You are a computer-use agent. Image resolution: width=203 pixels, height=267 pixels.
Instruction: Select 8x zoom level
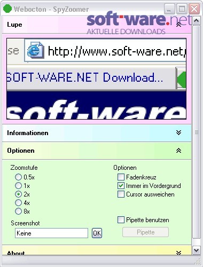(18, 211)
